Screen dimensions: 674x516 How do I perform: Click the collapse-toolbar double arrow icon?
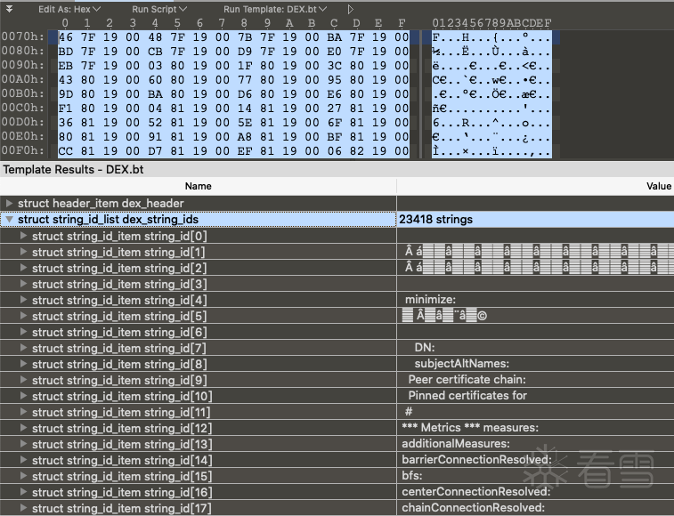tap(9, 9)
